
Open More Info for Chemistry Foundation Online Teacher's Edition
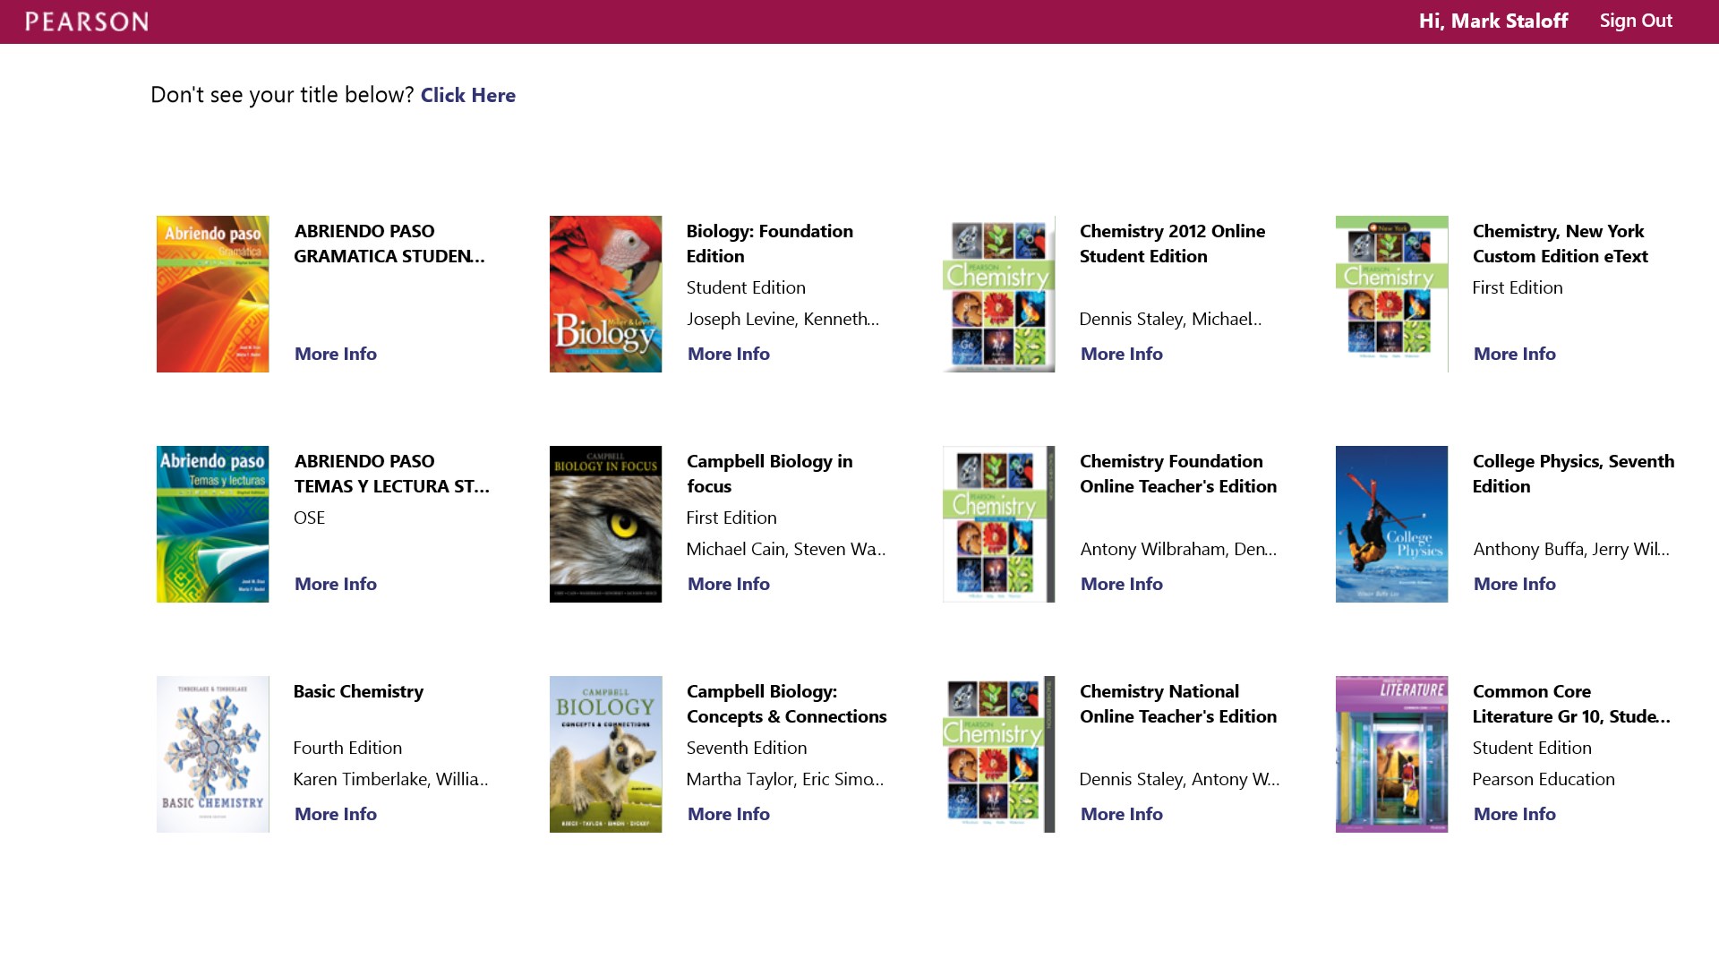coord(1121,584)
